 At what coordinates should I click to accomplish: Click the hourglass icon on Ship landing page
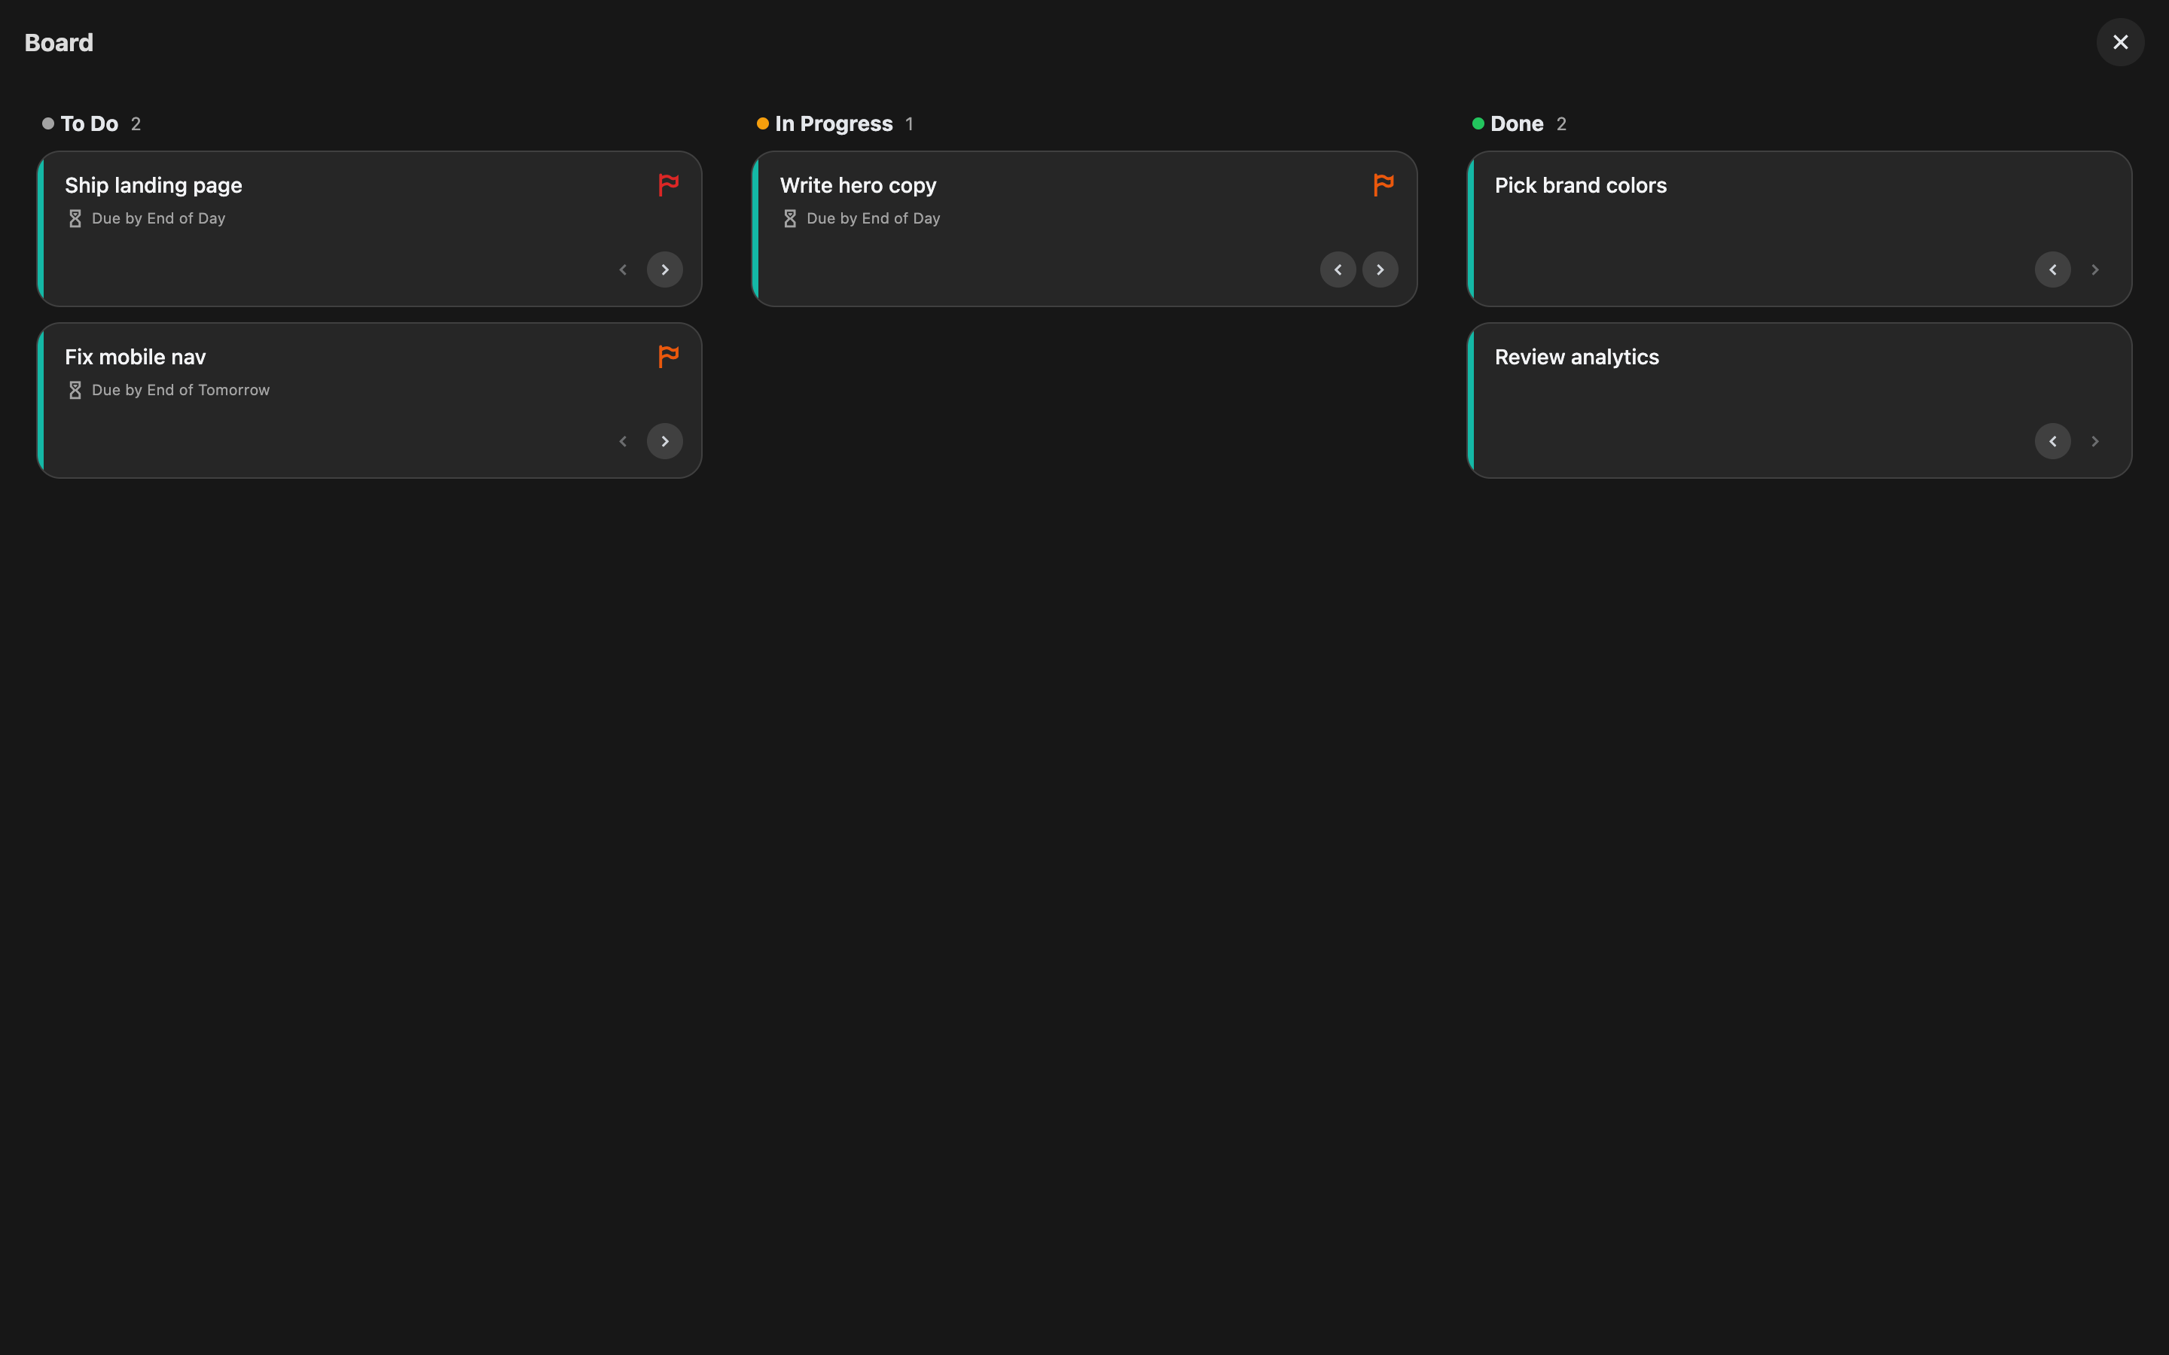pos(75,218)
